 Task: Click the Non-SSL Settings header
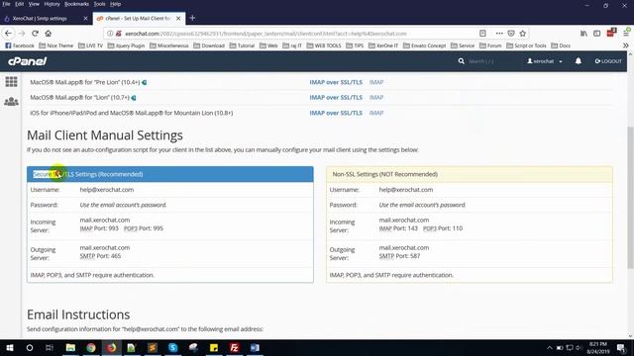coord(470,174)
